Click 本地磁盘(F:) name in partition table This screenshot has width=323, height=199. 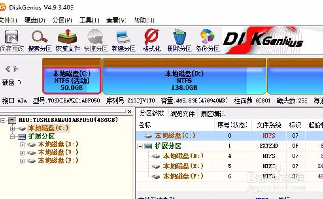tap(183, 176)
